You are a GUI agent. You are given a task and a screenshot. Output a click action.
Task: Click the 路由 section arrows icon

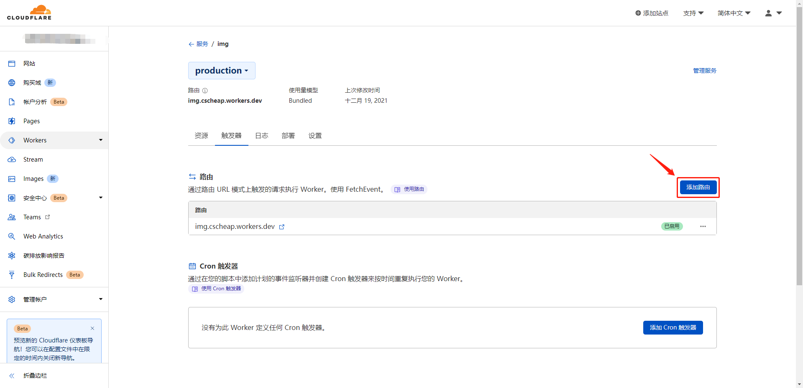tap(192, 177)
